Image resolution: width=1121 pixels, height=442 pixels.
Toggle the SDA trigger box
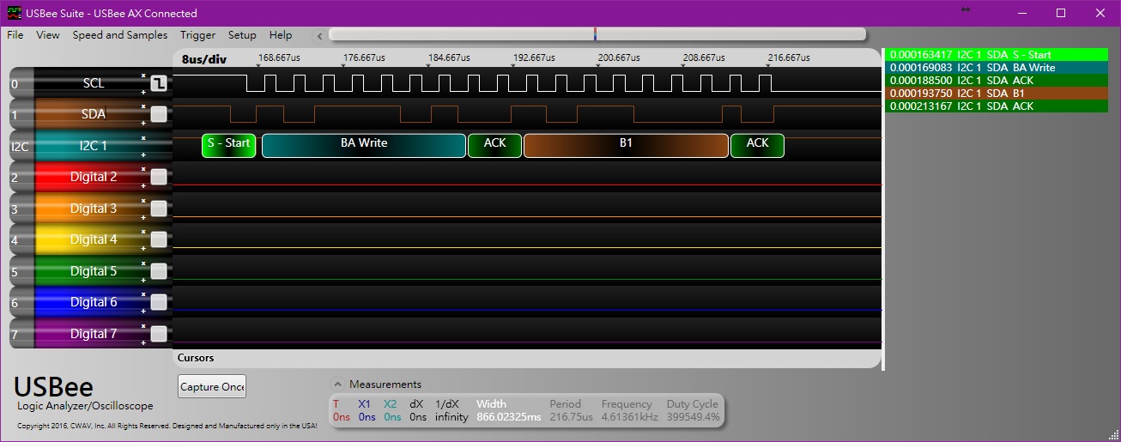tap(159, 114)
